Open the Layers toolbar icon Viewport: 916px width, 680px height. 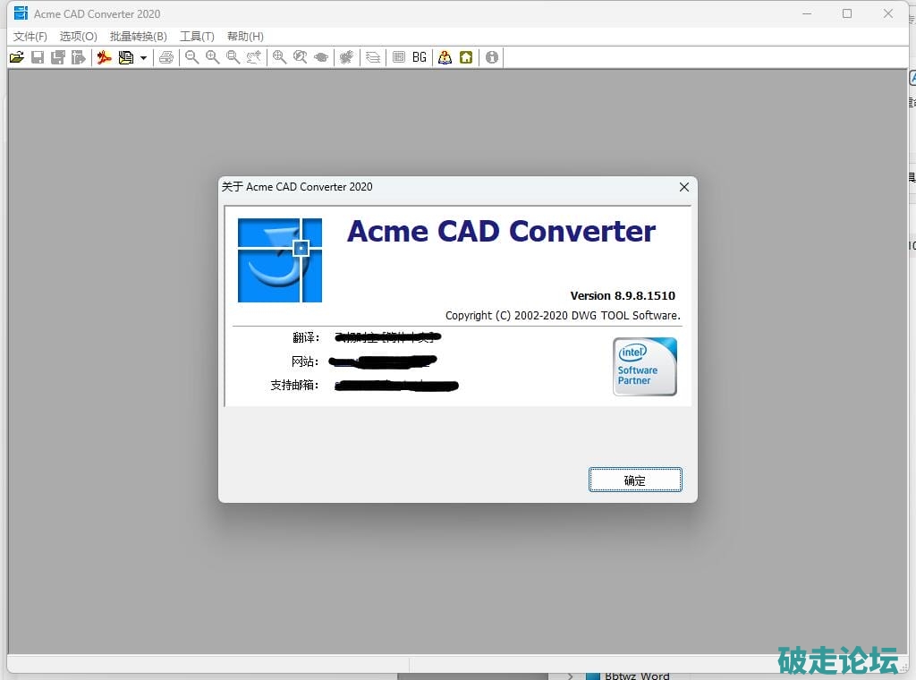point(373,57)
